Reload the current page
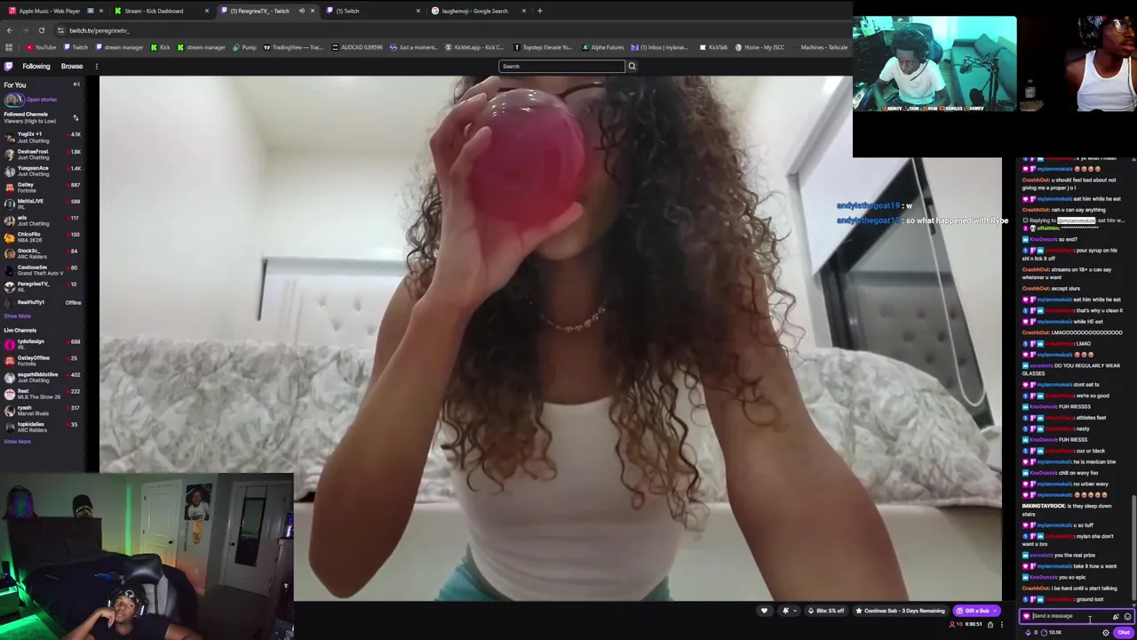Viewport: 1137px width, 640px height. 41,30
